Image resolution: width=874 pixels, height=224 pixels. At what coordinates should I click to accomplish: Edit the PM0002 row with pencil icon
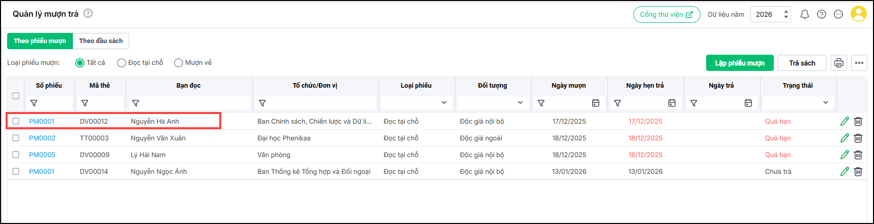click(x=844, y=138)
